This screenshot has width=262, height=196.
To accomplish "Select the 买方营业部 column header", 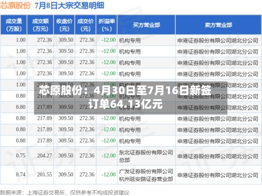I will point(146,25).
